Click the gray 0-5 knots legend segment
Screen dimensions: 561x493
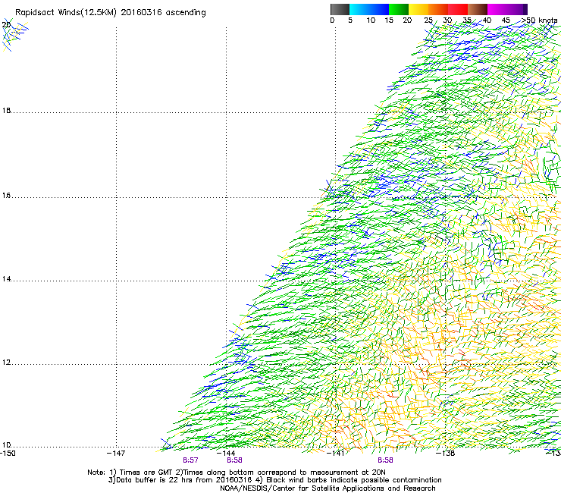(x=340, y=9)
